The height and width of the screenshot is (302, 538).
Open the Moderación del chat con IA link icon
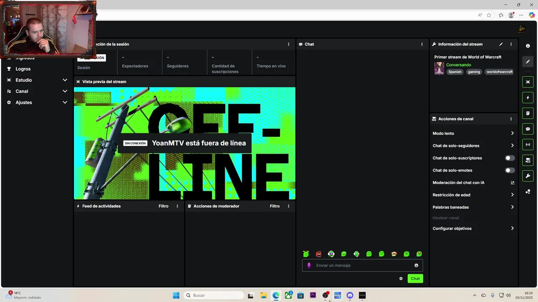coord(512,182)
